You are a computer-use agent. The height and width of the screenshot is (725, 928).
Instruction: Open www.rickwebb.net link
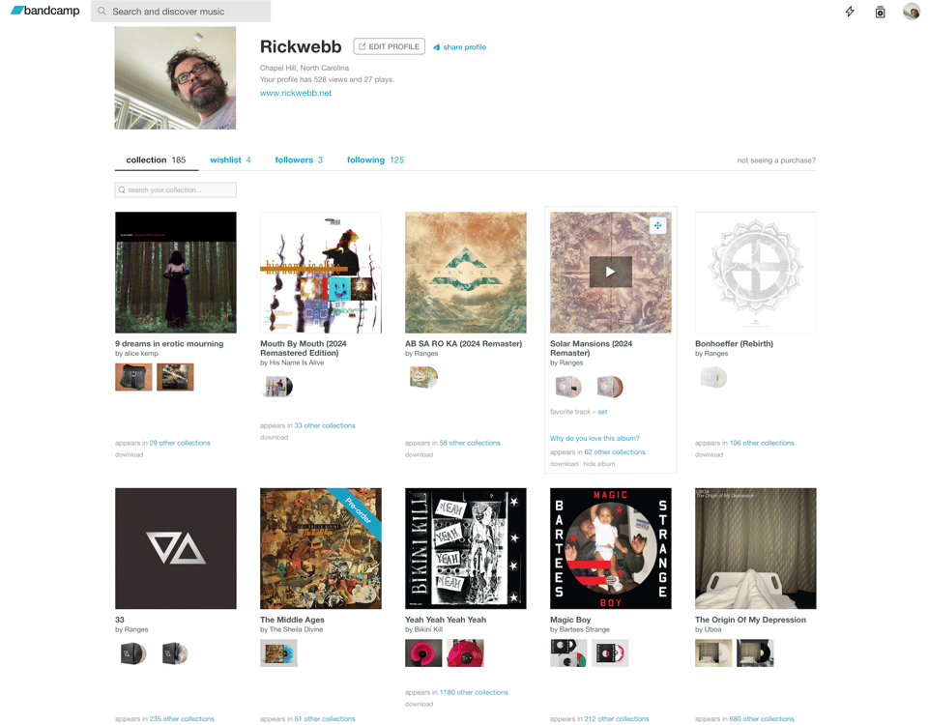pyautogui.click(x=296, y=93)
